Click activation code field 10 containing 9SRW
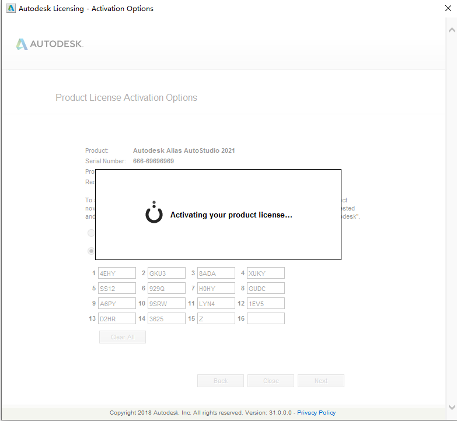This screenshot has width=457, height=421. click(166, 303)
